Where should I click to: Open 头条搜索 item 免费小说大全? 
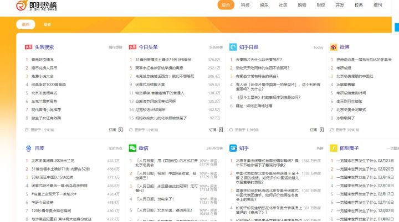point(42,76)
